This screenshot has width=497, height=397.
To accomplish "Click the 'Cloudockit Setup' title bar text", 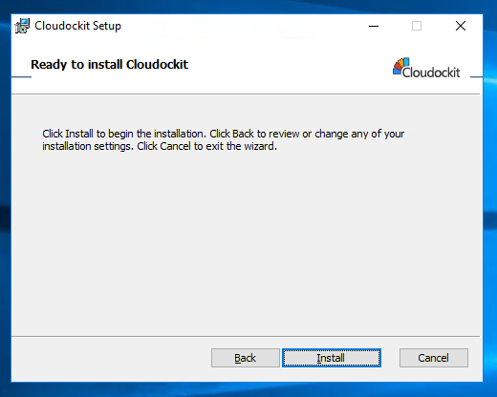I will point(77,26).
